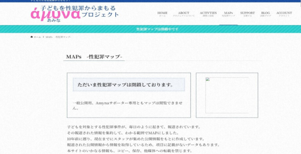Click the line 子どもを対象とする性犯罪事件が

tap(134, 127)
